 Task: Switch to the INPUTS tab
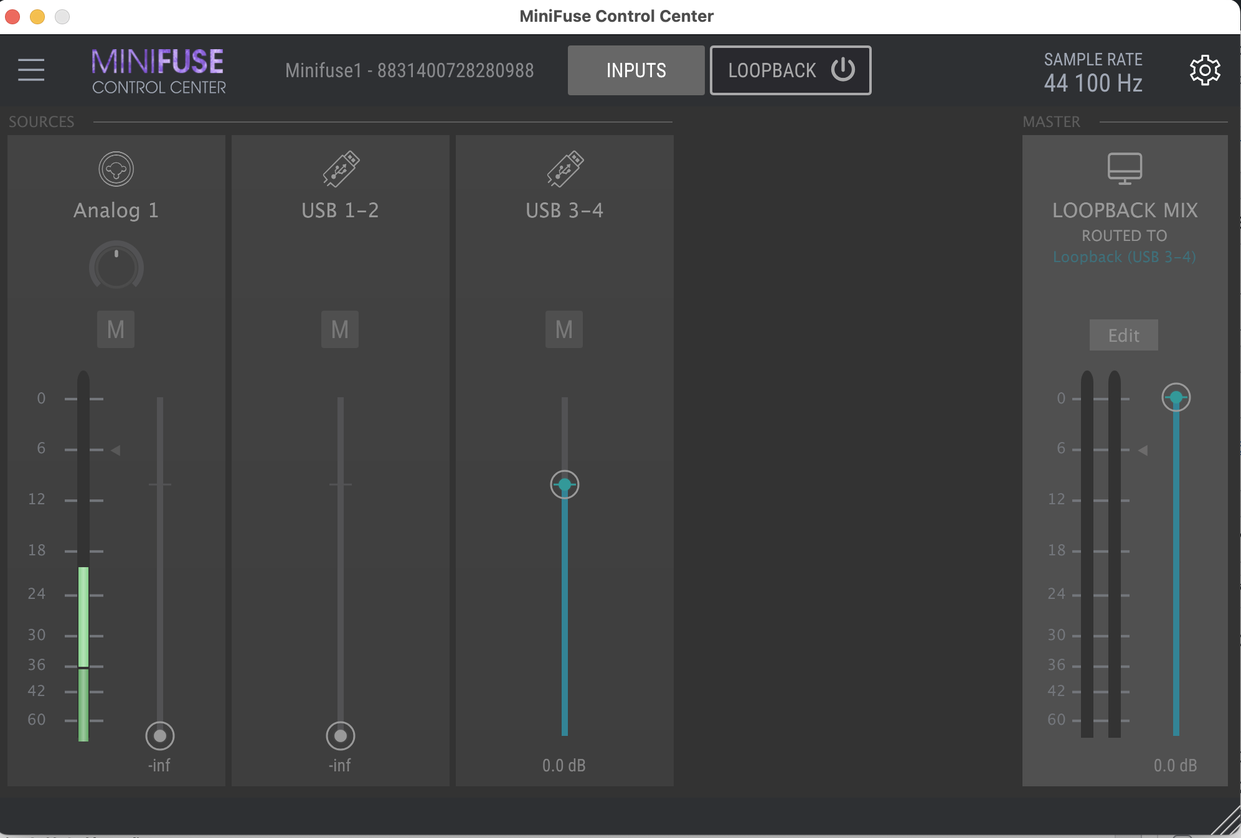coord(636,70)
